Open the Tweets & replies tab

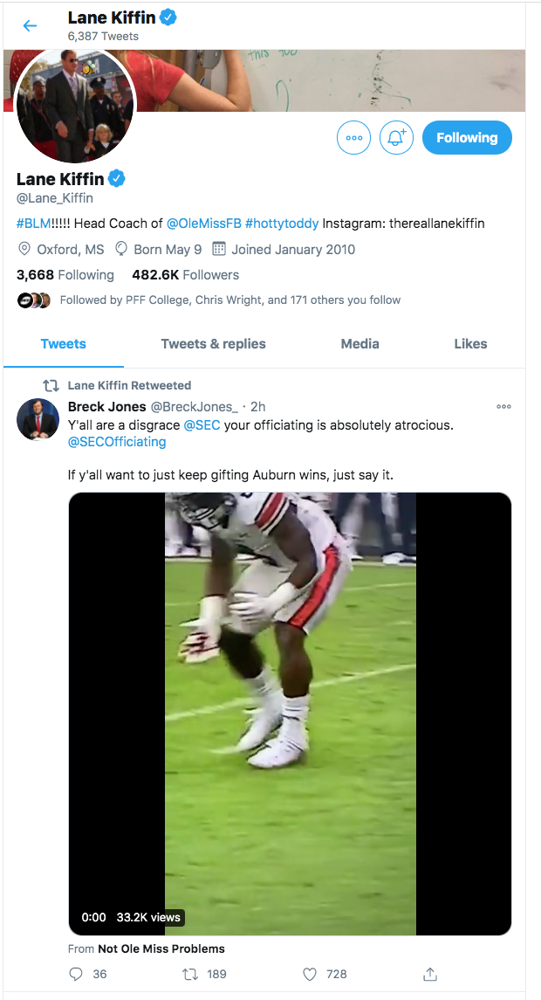tap(213, 343)
